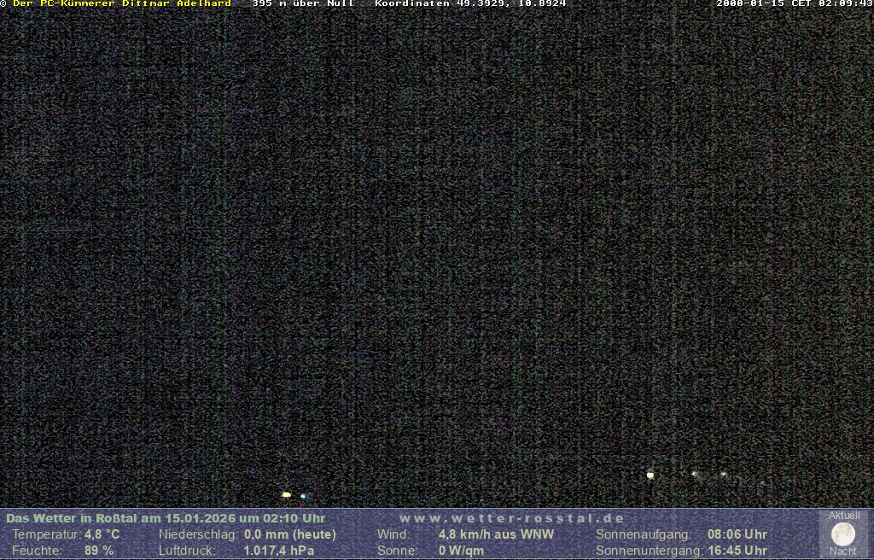Click the Luftdruck value 1.017,4 hPa
This screenshot has width=874, height=560.
pyautogui.click(x=279, y=551)
